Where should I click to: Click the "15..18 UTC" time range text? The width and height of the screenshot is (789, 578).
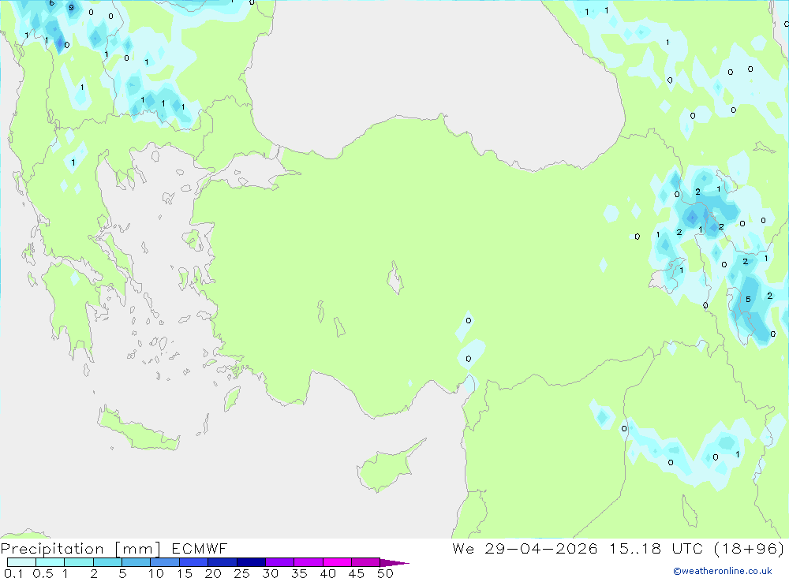point(656,548)
